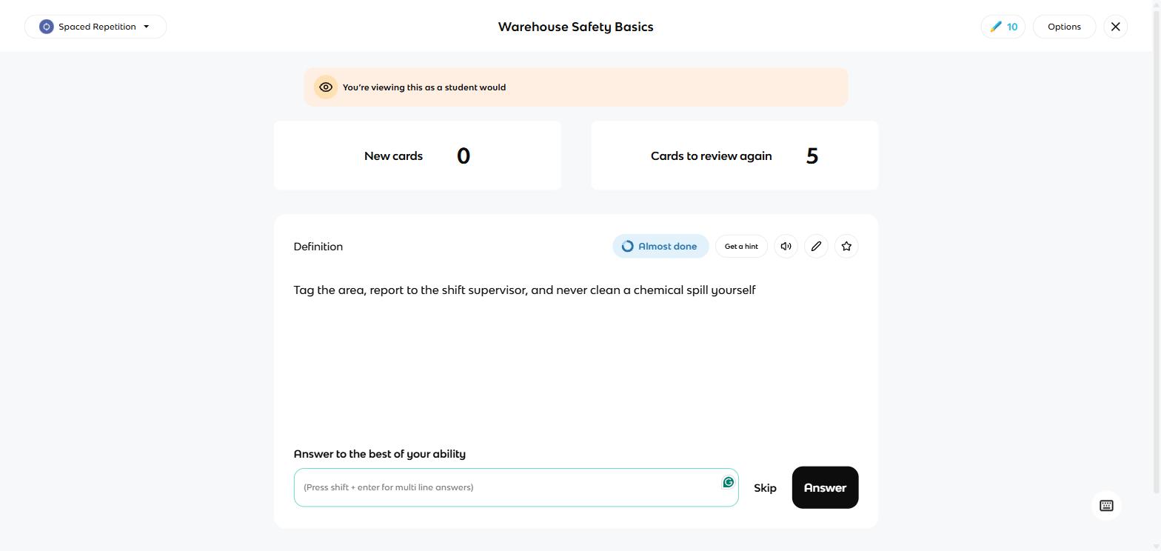
Task: Click the Cards to review again panel
Action: [x=735, y=156]
